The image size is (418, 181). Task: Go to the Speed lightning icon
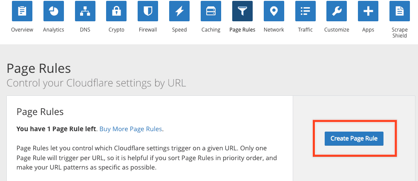click(x=179, y=11)
